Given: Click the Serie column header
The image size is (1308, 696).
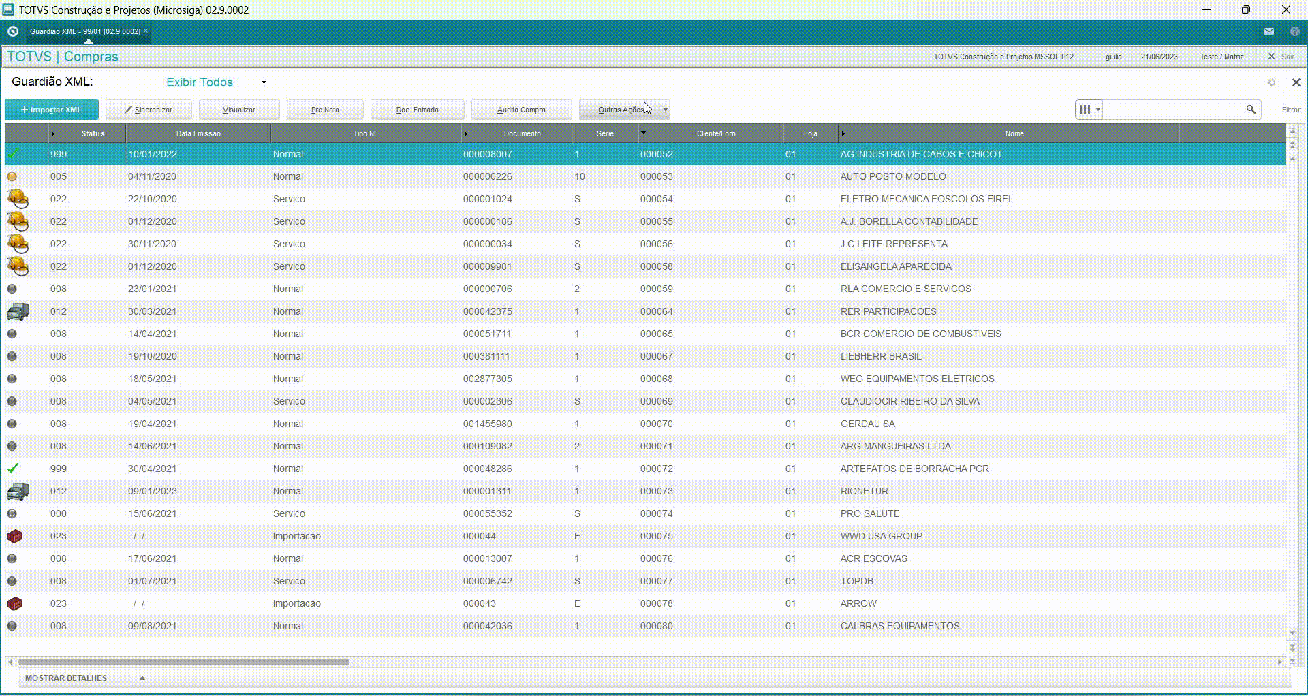Looking at the screenshot, I should coord(605,133).
